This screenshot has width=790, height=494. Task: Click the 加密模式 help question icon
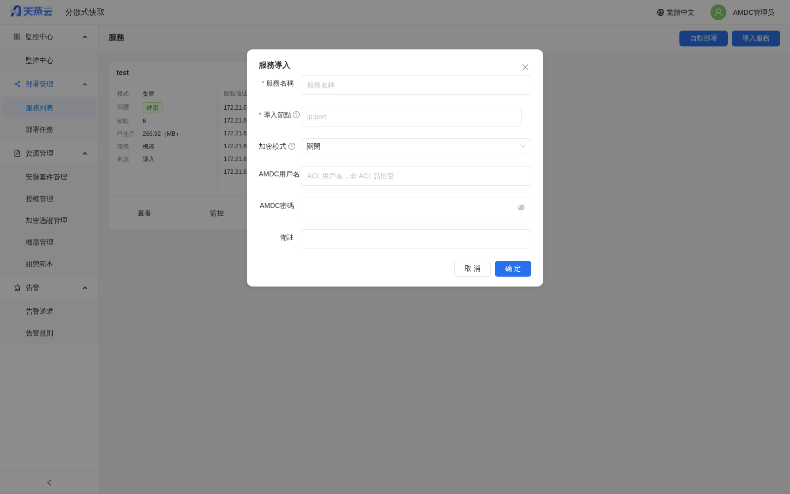[292, 146]
